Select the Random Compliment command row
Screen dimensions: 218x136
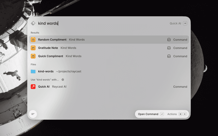[109, 39]
